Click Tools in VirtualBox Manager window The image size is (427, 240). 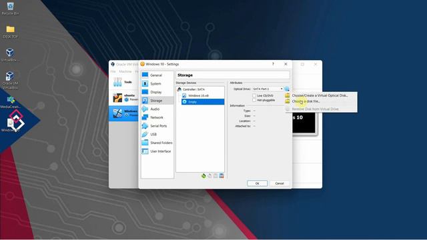click(123, 82)
